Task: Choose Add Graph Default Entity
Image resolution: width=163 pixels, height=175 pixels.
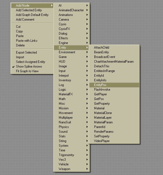Action: pos(32,15)
